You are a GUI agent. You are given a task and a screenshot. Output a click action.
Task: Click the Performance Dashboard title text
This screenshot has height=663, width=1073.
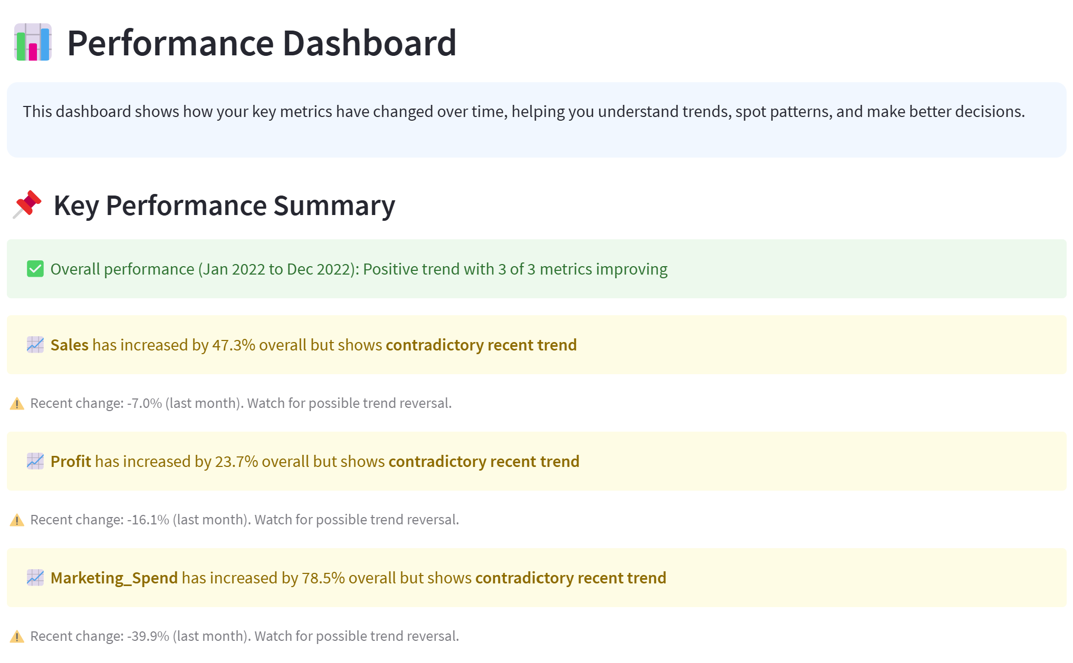(262, 43)
